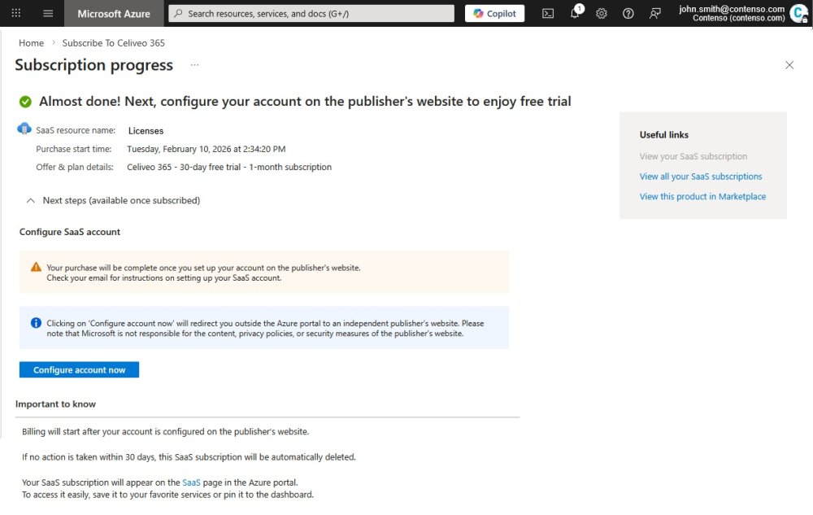The width and height of the screenshot is (813, 515).
Task: Click the orange warning triangle icon
Action: 36,267
